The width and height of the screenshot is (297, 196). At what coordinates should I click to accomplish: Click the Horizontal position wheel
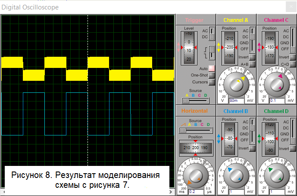tap(195, 147)
